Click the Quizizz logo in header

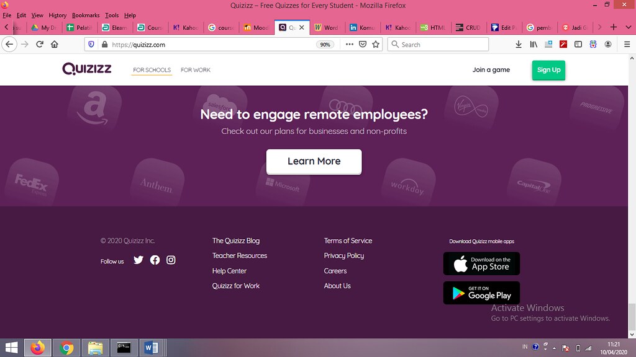(x=87, y=69)
